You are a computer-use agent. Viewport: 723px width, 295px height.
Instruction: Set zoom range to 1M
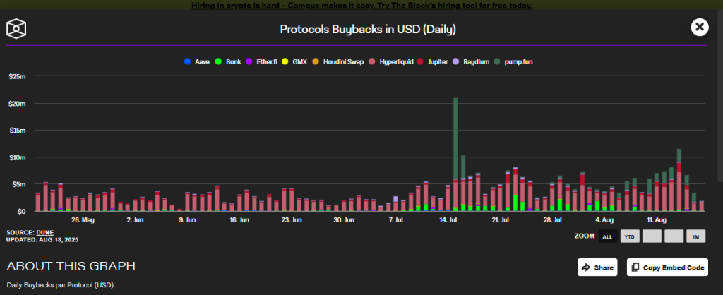[x=696, y=236]
